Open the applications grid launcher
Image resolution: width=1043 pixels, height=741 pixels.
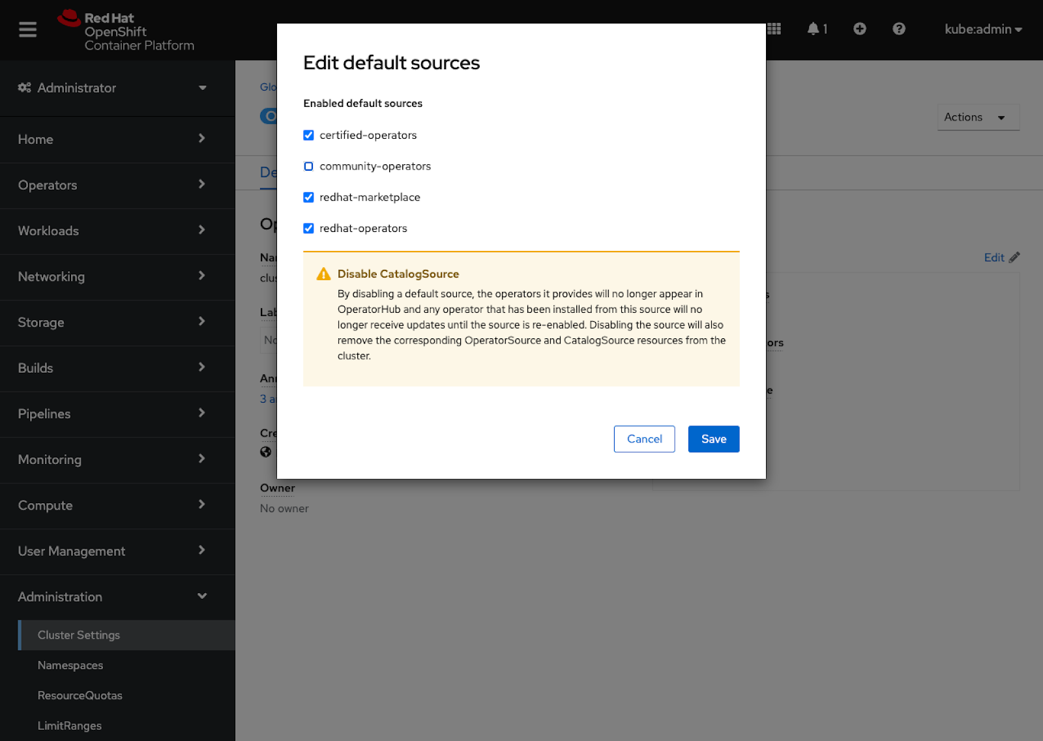click(773, 29)
